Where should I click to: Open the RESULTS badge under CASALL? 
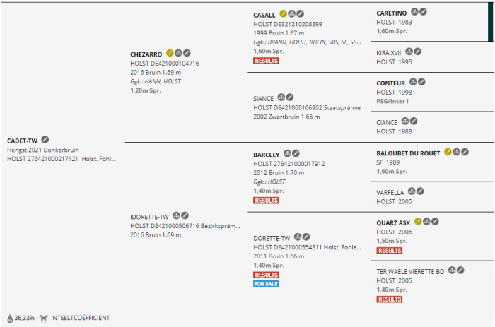click(x=266, y=61)
